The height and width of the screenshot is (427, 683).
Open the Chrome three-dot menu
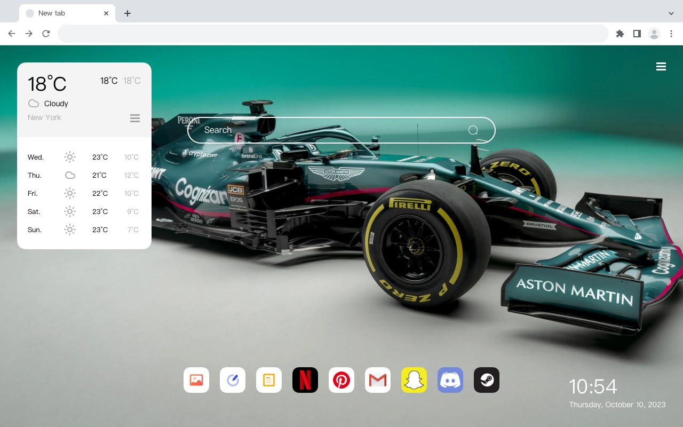[x=671, y=34]
